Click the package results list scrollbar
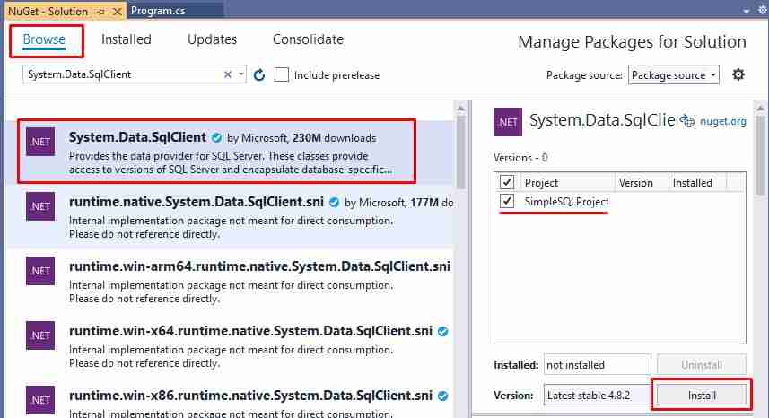The width and height of the screenshot is (769, 418). point(460,152)
